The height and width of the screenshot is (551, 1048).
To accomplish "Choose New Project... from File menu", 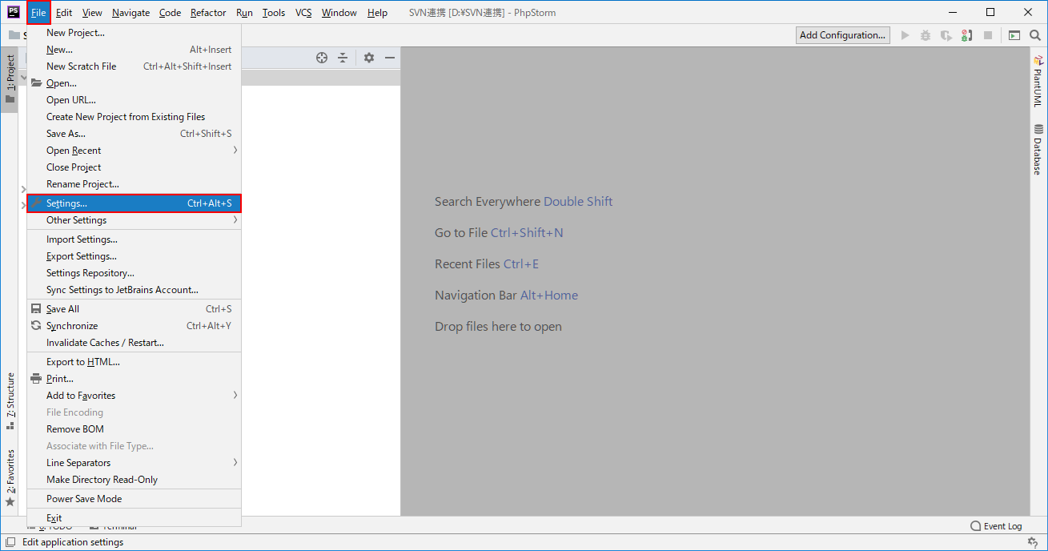I will pos(134,33).
